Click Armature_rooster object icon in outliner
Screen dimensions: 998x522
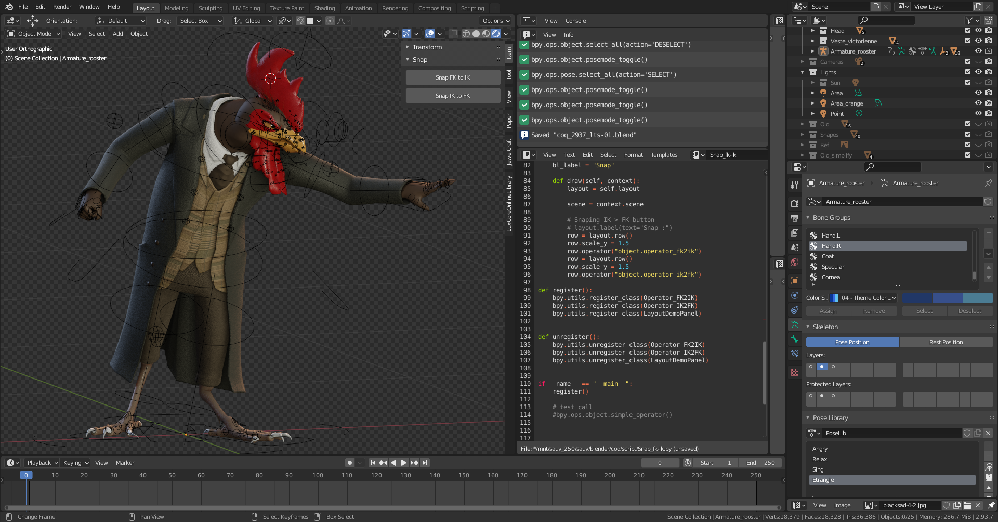(x=823, y=51)
